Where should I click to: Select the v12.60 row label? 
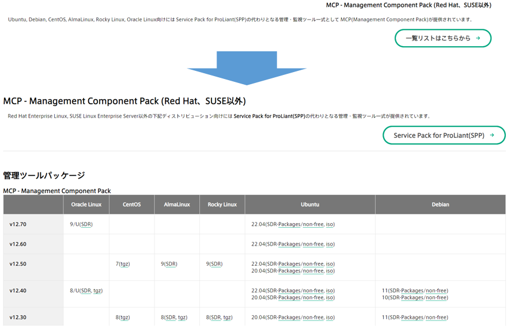18,244
